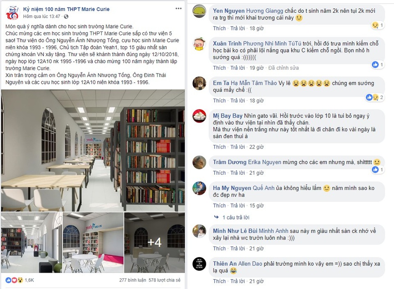Click the 'Đã chỉnh sửa' edit history link
Viewport: 394px width, 289px height.
(x=284, y=68)
